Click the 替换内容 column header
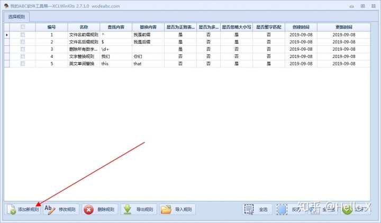 [148, 27]
